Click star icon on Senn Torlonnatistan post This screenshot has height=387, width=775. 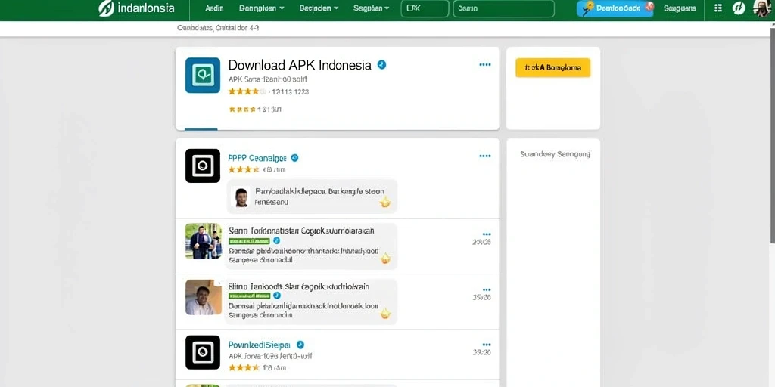point(385,258)
